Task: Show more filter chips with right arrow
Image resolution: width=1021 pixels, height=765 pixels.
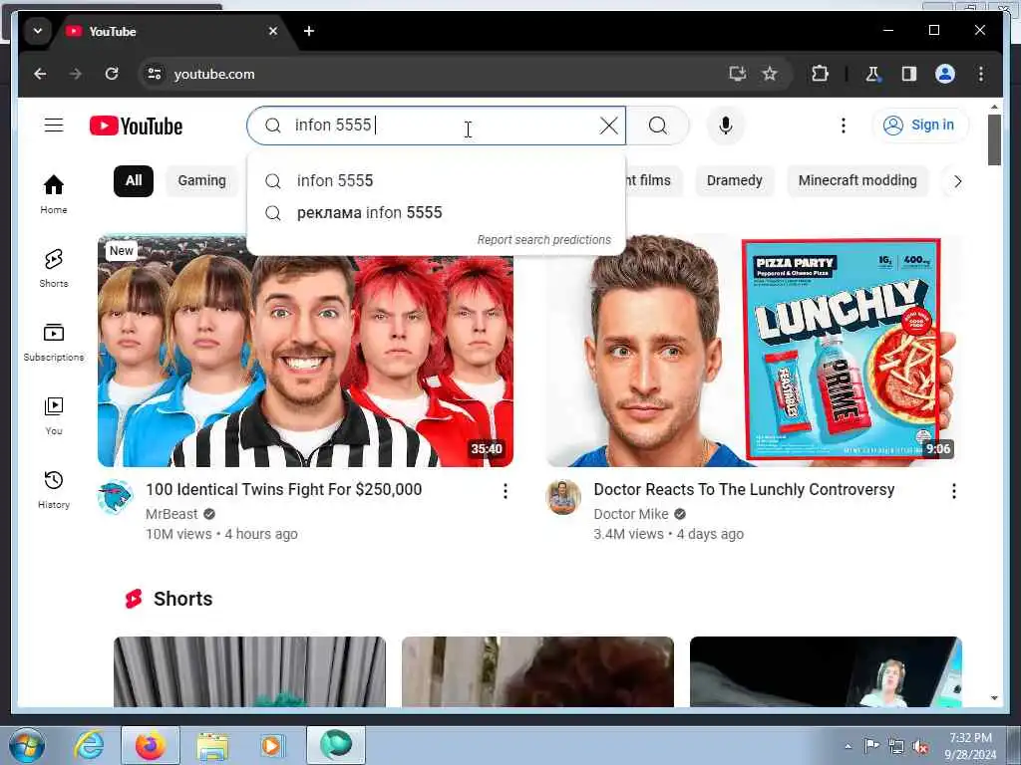Action: [957, 181]
